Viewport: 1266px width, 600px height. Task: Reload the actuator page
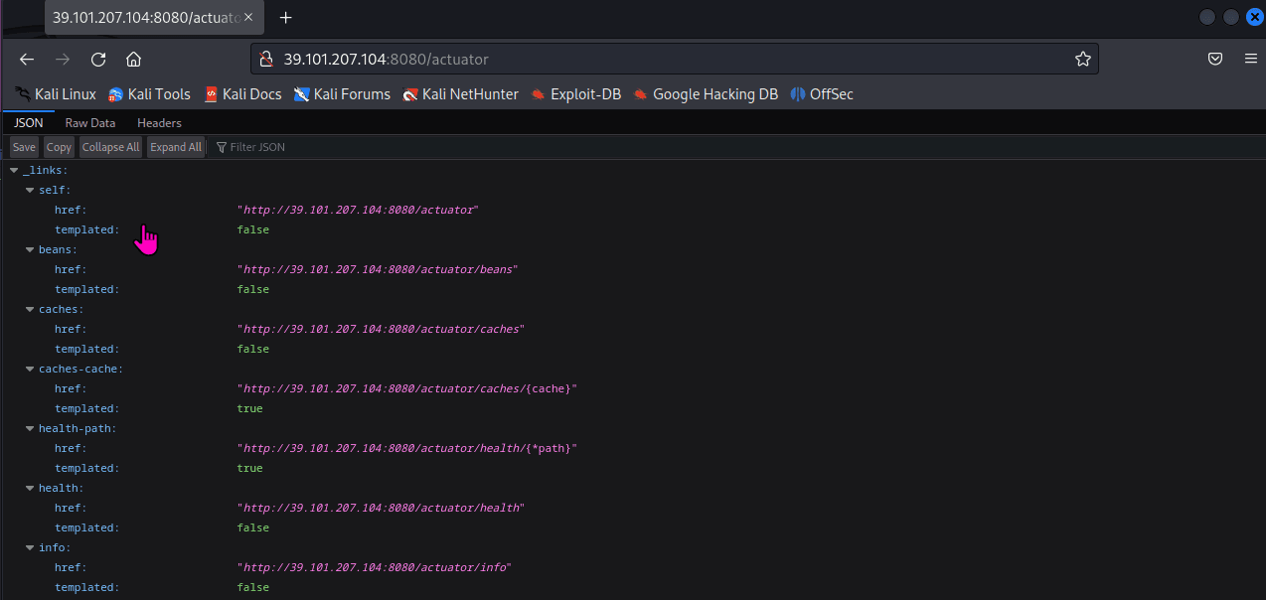[98, 59]
